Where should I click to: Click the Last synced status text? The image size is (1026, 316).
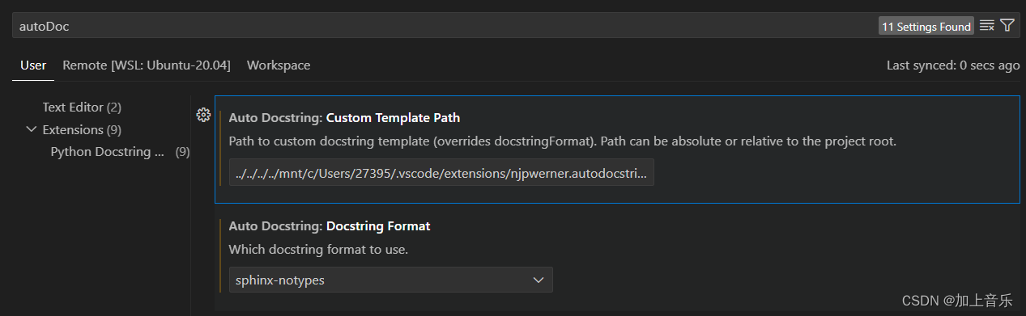coord(953,65)
